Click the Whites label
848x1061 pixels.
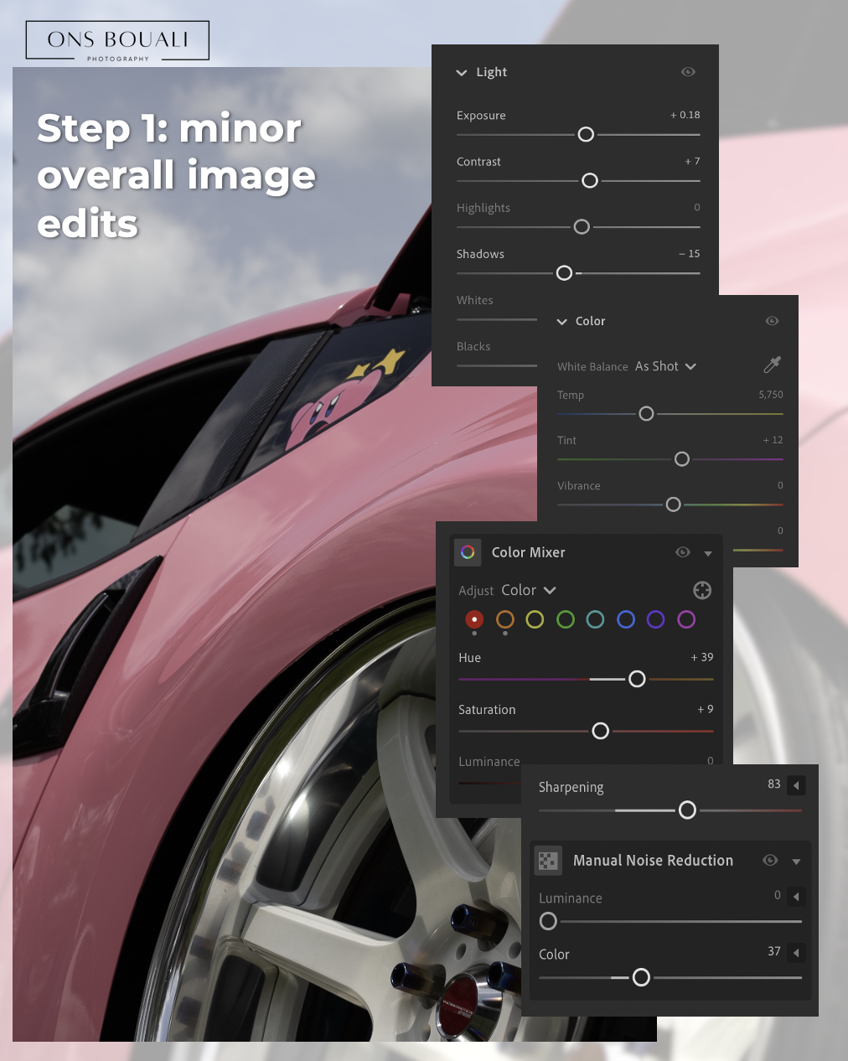475,300
